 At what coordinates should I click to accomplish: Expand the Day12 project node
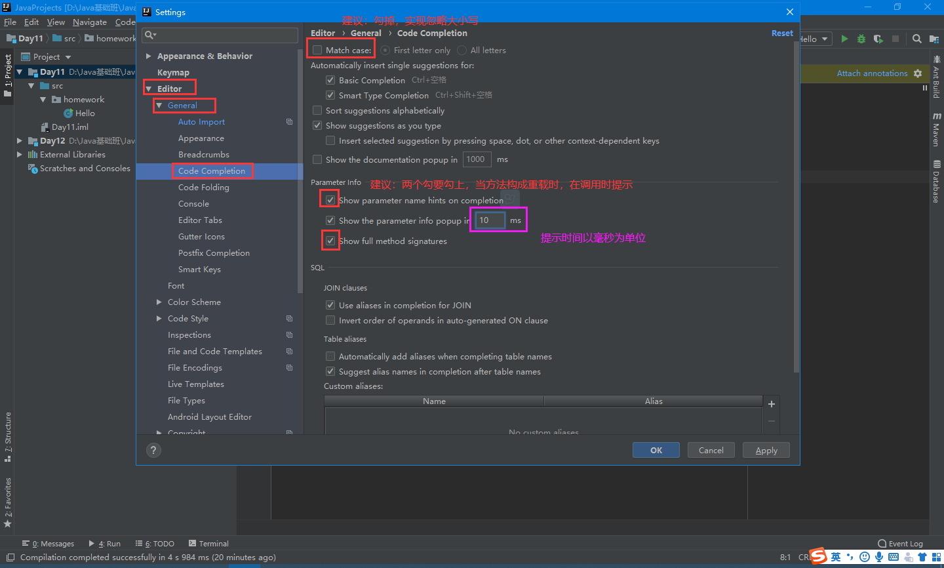pos(20,141)
